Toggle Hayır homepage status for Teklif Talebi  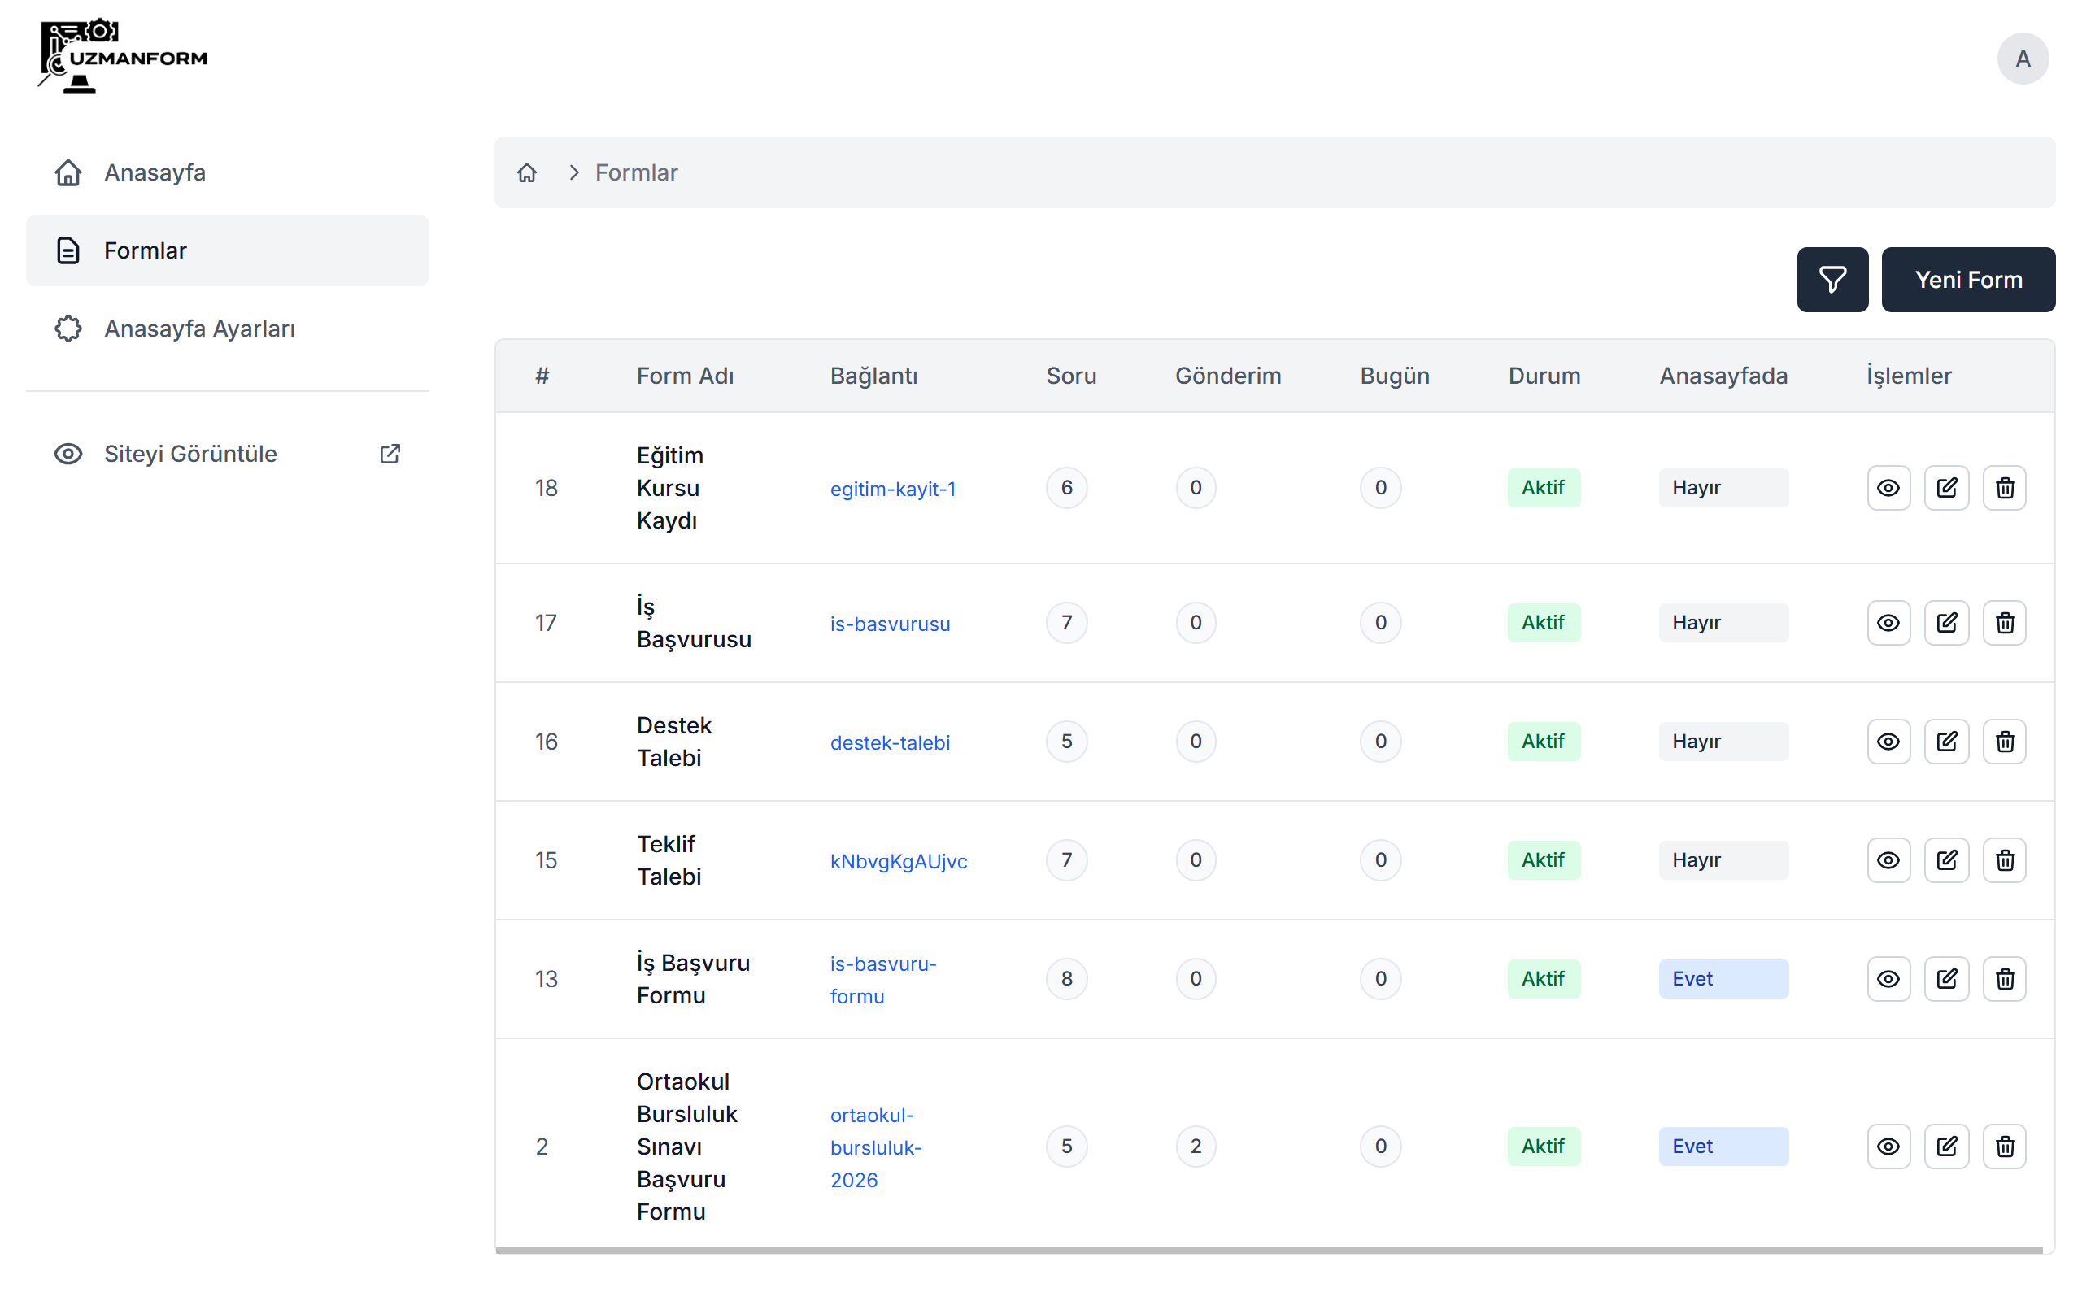click(1723, 860)
